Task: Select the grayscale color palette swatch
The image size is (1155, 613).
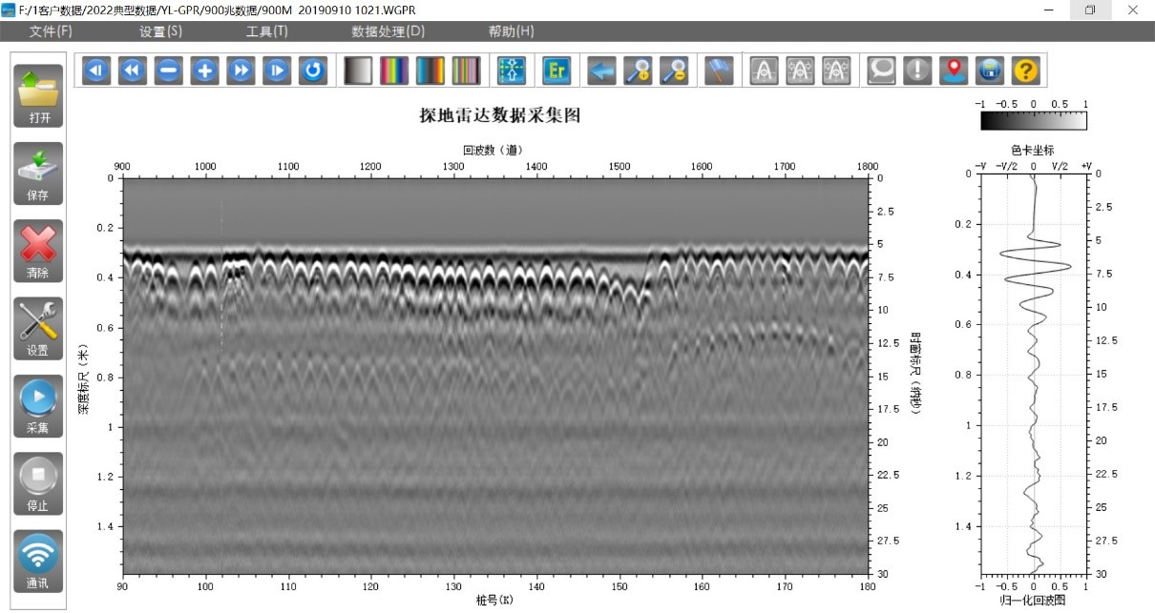Action: 358,71
